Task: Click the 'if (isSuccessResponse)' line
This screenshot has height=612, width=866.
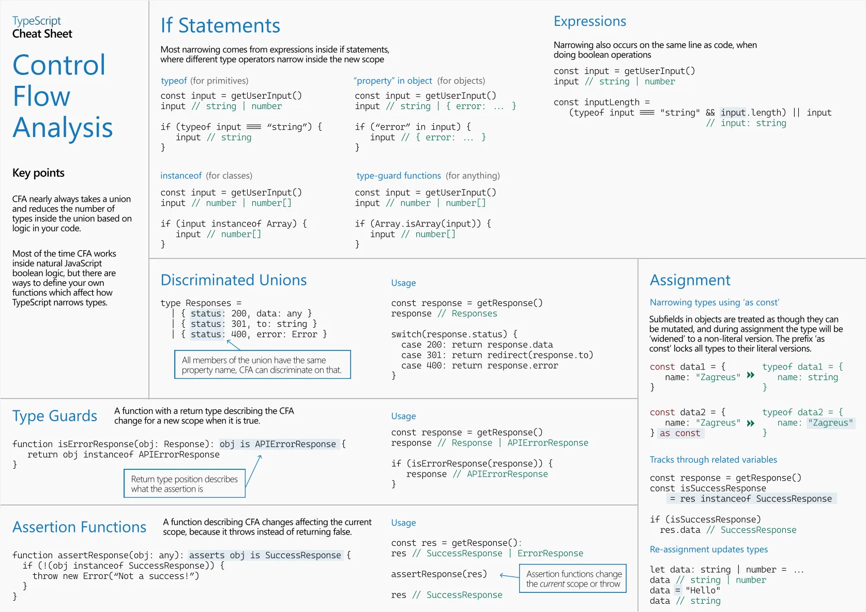Action: click(705, 519)
